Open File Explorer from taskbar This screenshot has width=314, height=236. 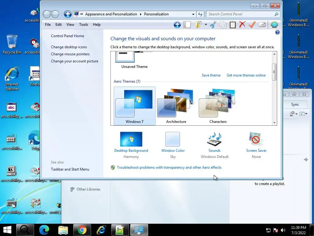pyautogui.click(x=63, y=230)
